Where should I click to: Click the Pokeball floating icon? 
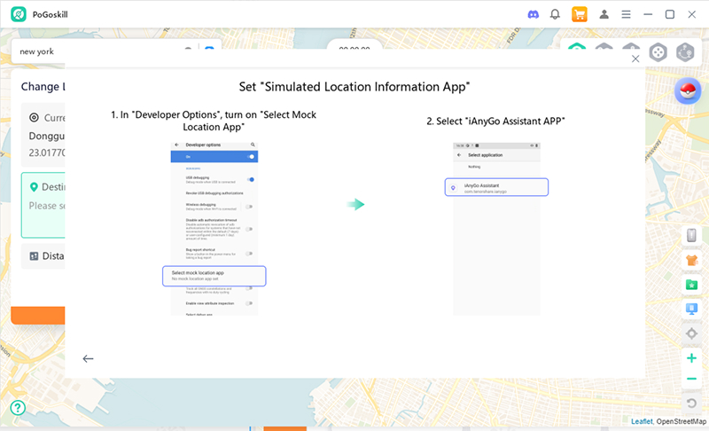click(x=688, y=91)
